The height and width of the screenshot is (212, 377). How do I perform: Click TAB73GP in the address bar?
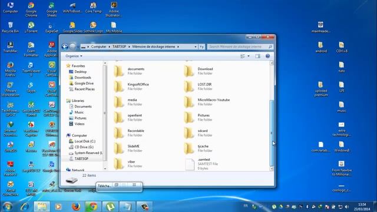119,47
